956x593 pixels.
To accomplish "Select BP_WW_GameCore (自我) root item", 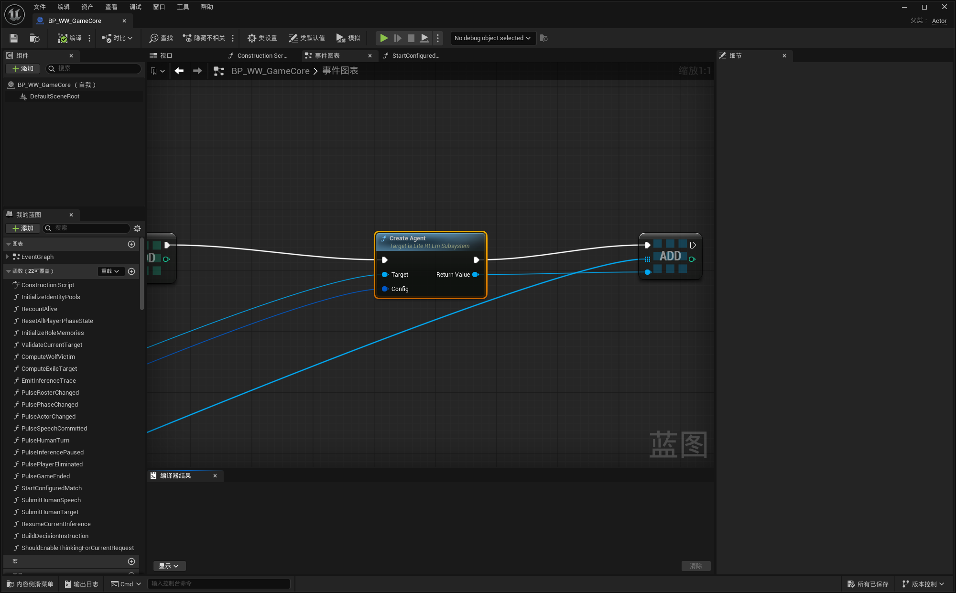I will [56, 85].
